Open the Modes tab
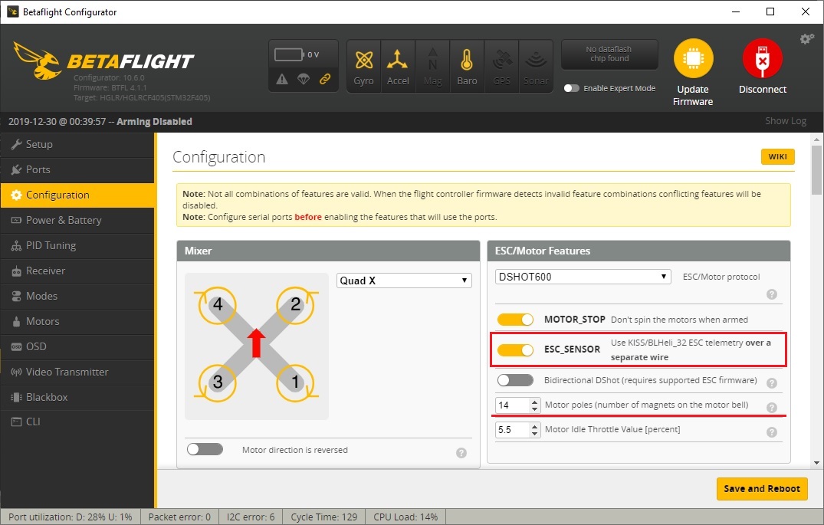 click(77, 296)
